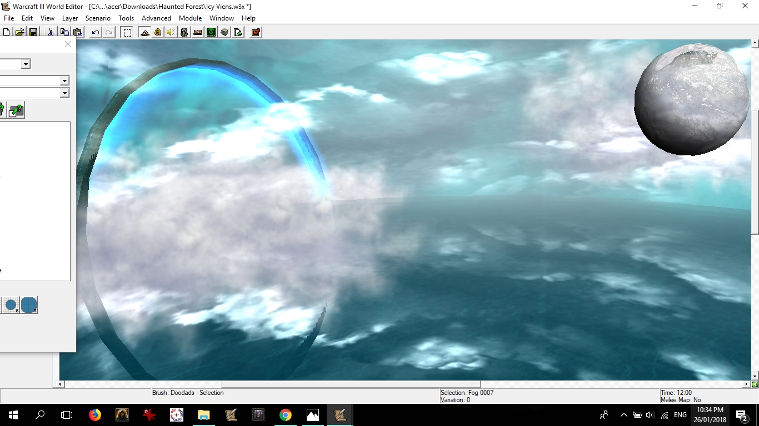Open Windows search from the taskbar
The image size is (759, 426).
tap(40, 415)
